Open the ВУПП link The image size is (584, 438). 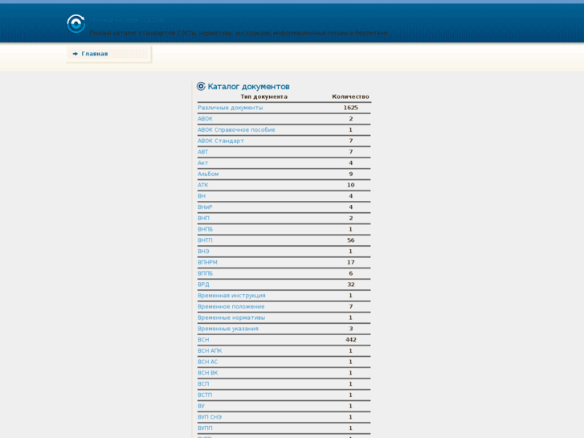(205, 428)
